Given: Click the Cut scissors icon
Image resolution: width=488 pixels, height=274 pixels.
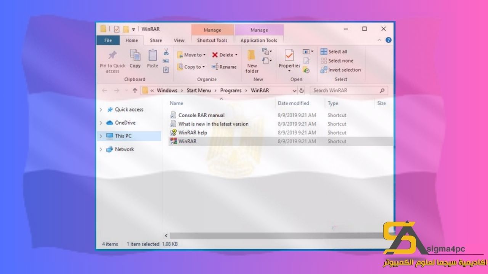Looking at the screenshot, I should tap(166, 52).
